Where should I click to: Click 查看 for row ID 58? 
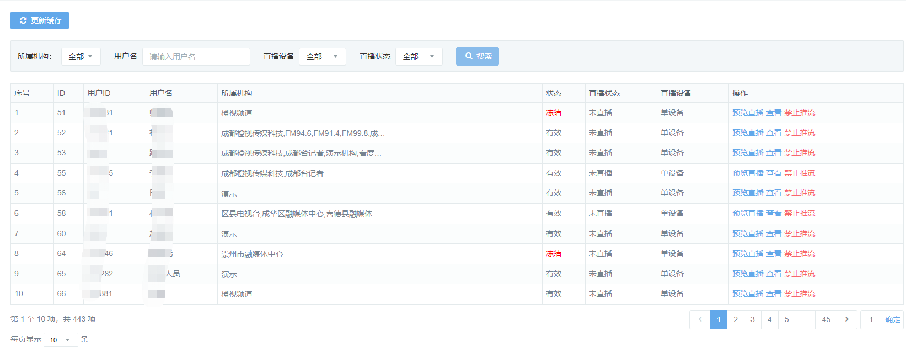pos(774,213)
